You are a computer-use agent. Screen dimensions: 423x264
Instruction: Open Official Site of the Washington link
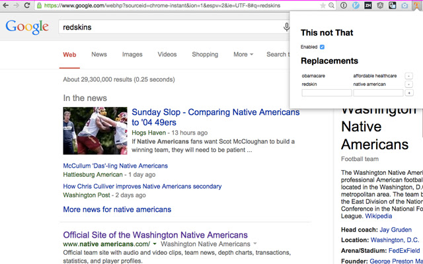155,235
